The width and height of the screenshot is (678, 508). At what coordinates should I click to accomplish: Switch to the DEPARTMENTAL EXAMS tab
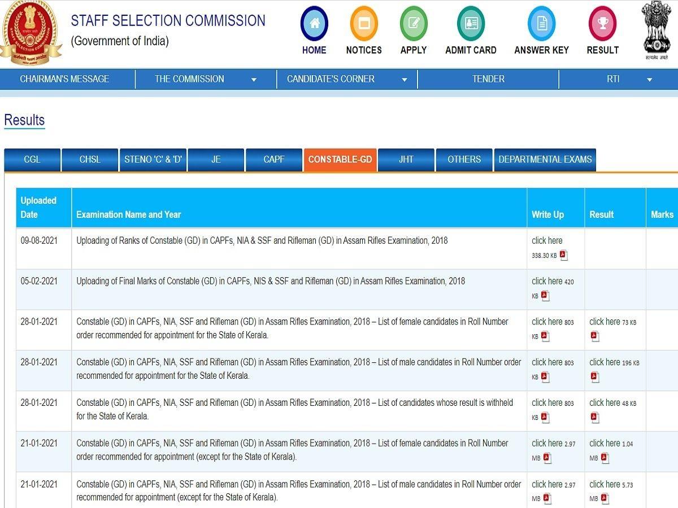pyautogui.click(x=545, y=160)
